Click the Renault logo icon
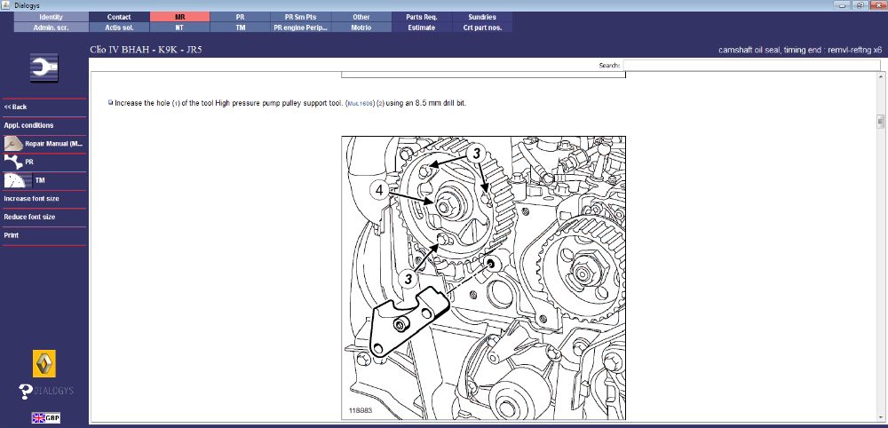Screen dimensions: 888x428 [44, 363]
